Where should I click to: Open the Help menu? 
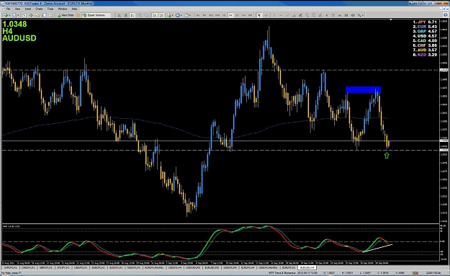click(x=74, y=9)
